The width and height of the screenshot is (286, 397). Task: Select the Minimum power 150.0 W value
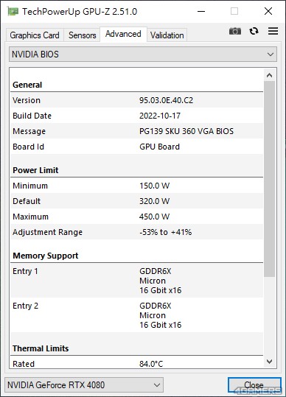pyautogui.click(x=154, y=186)
